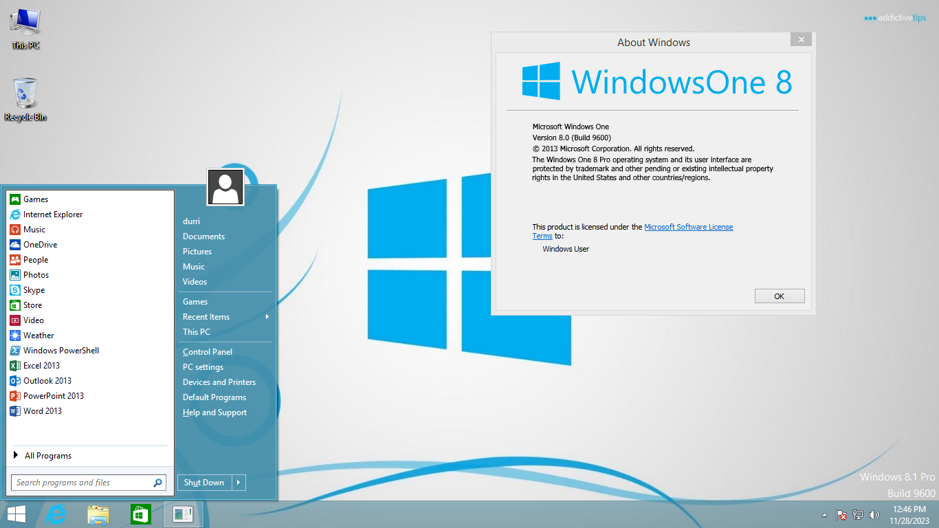939x528 pixels.
Task: Open the network tray icon
Action: click(858, 515)
